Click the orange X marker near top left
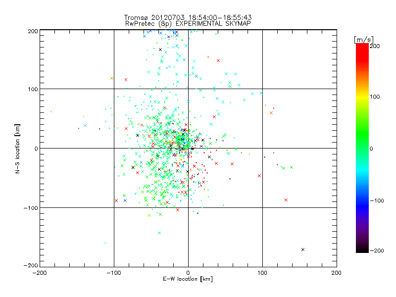The height and width of the screenshot is (297, 396). click(112, 78)
